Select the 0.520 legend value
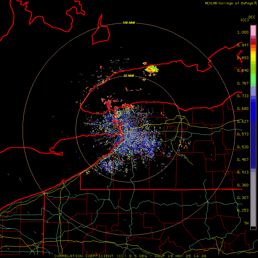 pos(243,147)
